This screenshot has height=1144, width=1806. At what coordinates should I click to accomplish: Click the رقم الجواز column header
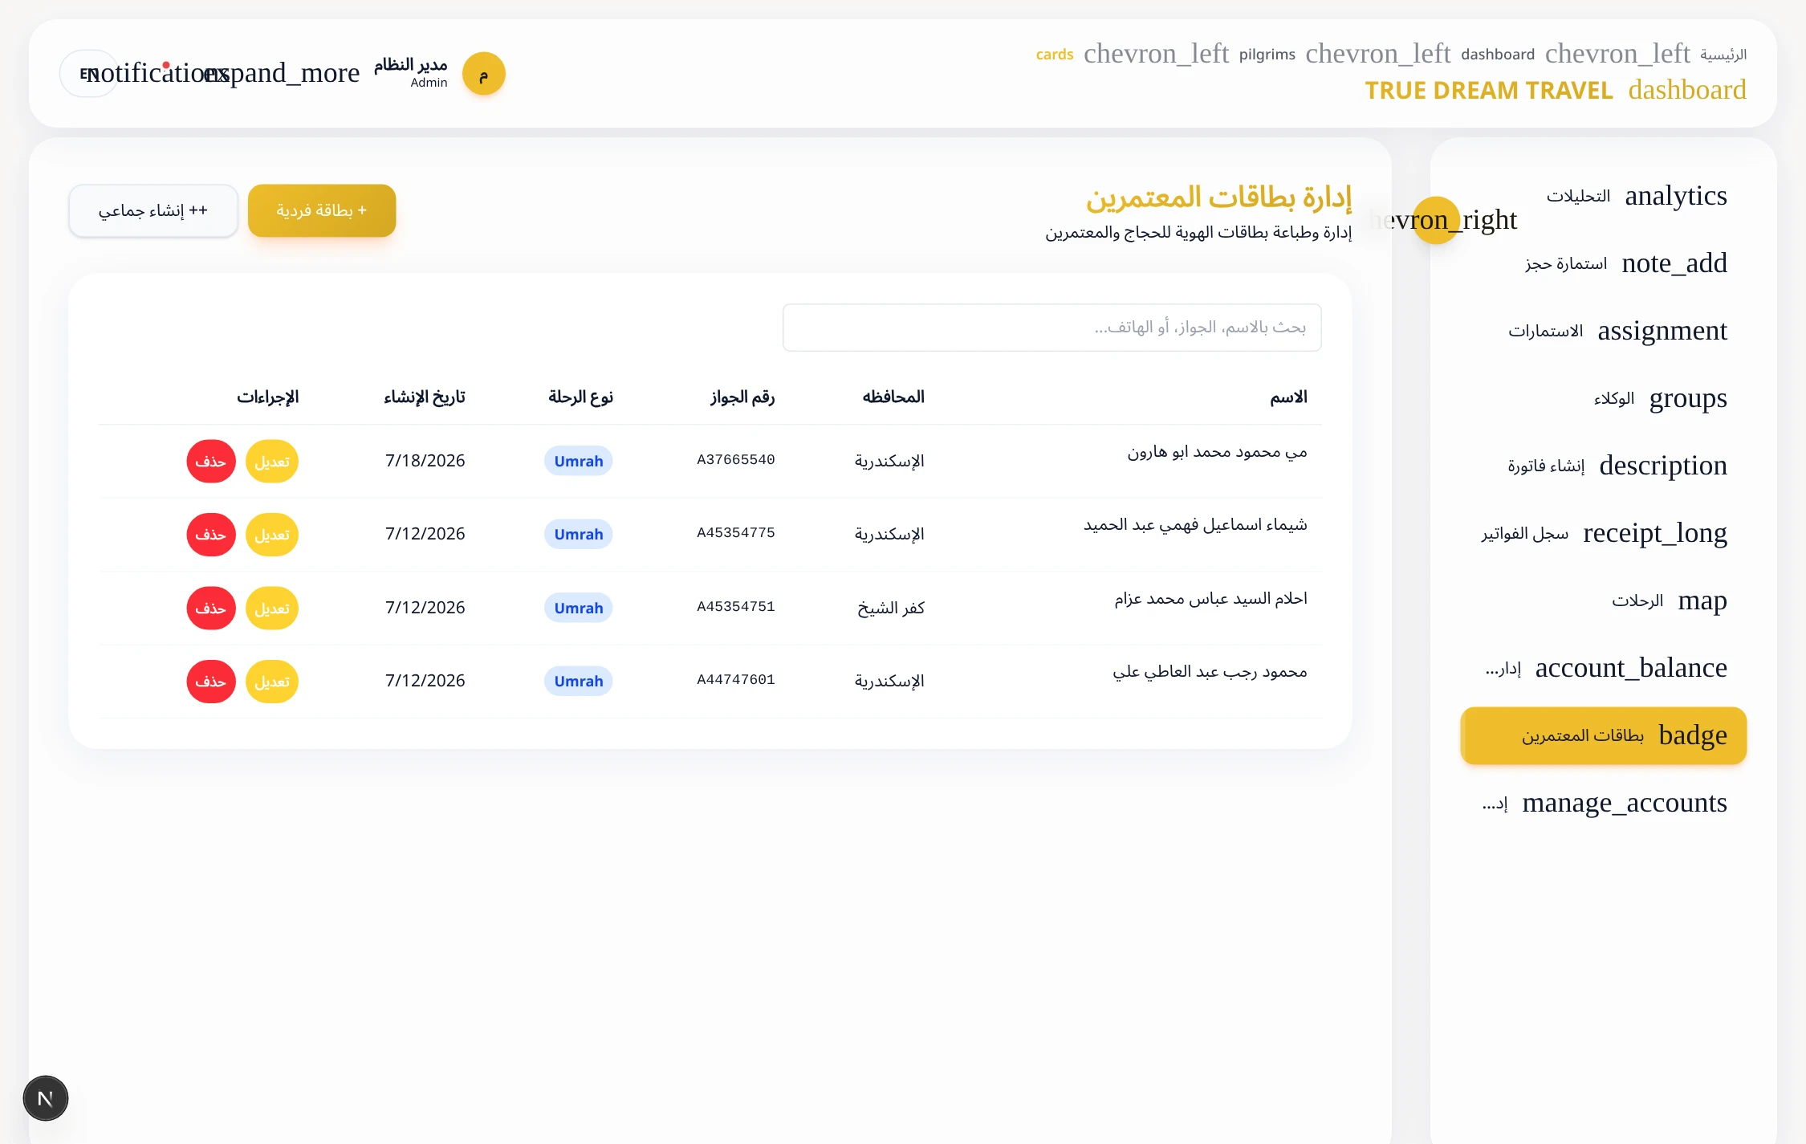(x=742, y=397)
